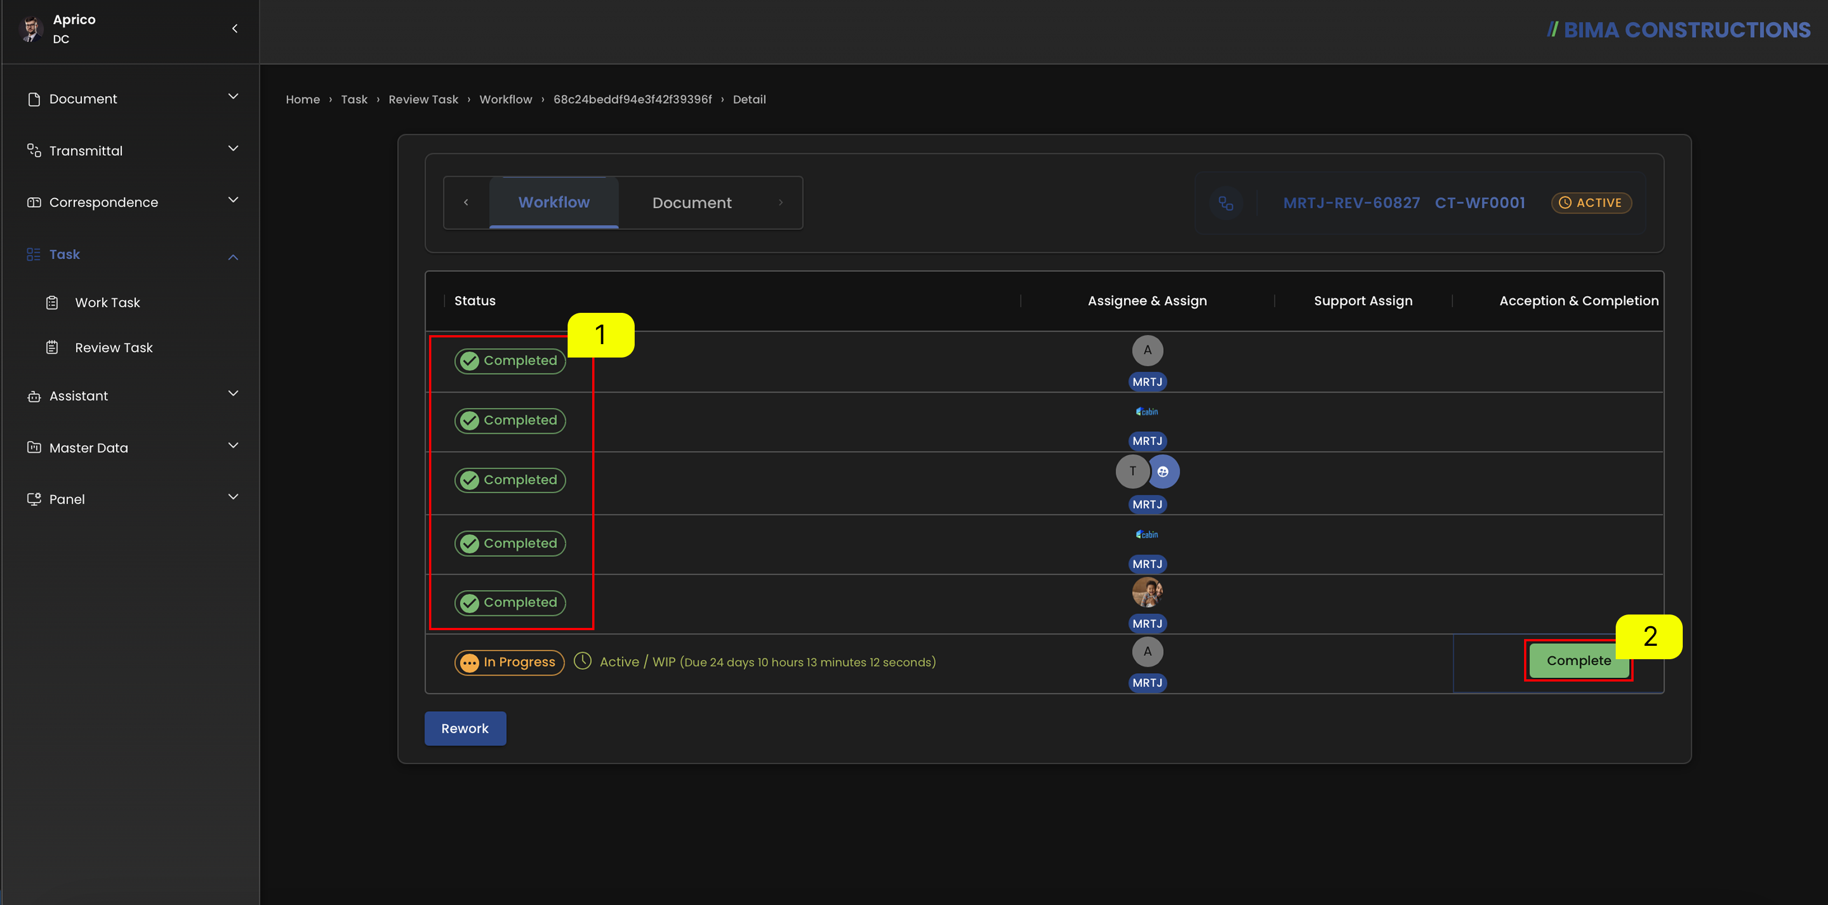Open Review Task in sidebar

[113, 347]
